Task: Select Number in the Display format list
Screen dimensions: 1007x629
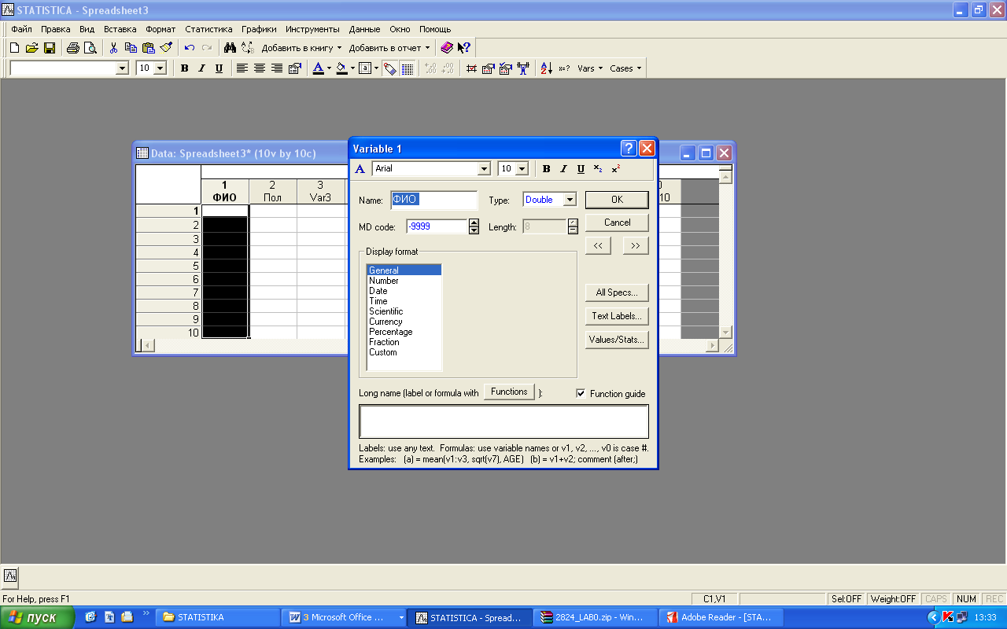Action: click(x=404, y=281)
